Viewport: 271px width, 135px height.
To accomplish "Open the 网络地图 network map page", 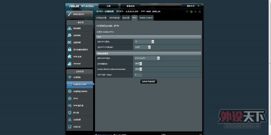I will pos(80,28).
